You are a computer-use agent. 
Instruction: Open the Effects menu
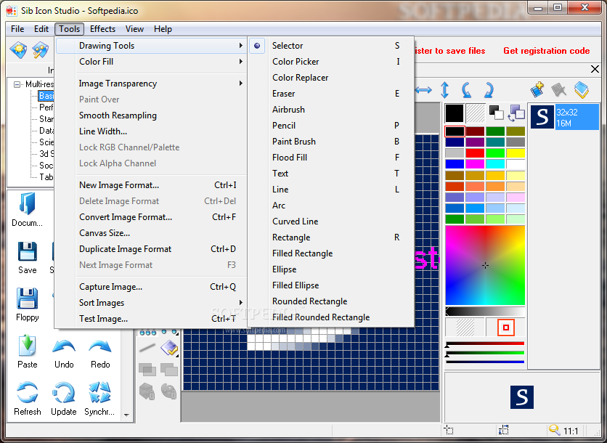pyautogui.click(x=102, y=29)
